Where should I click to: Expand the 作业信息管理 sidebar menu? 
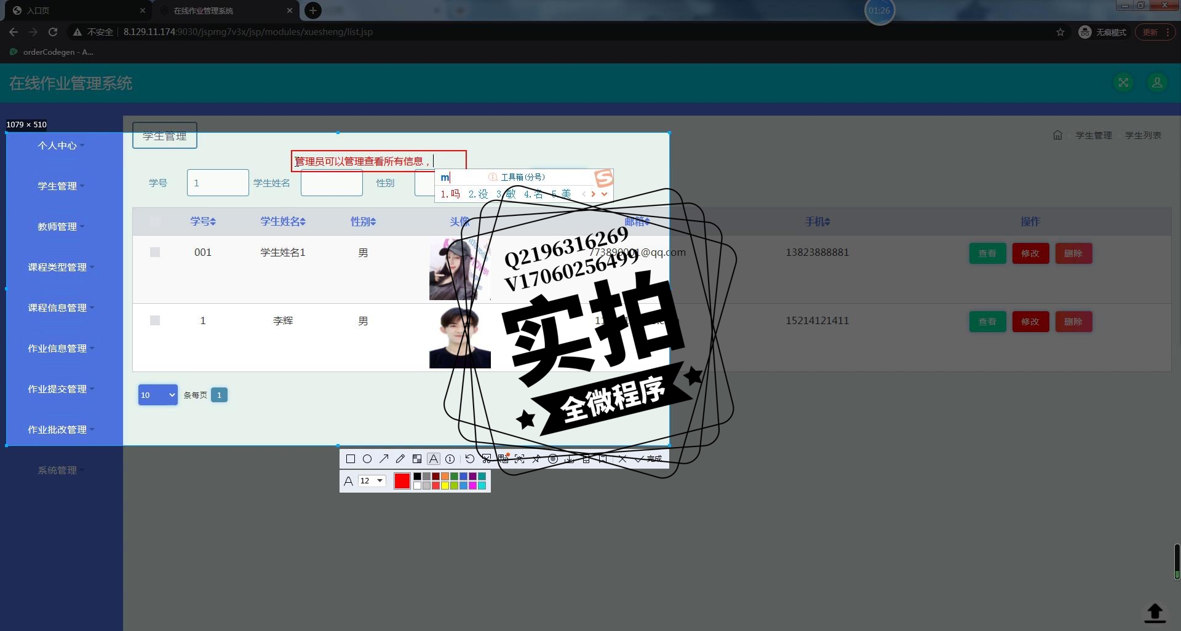click(61, 349)
